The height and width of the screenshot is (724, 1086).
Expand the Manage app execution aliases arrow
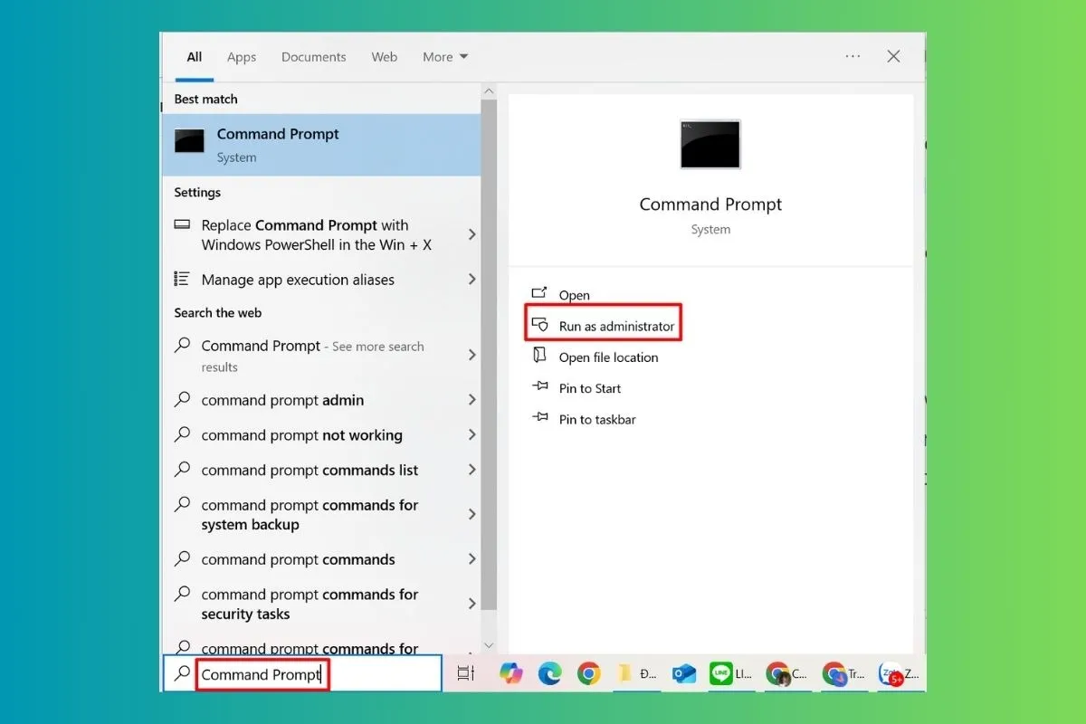(x=472, y=280)
